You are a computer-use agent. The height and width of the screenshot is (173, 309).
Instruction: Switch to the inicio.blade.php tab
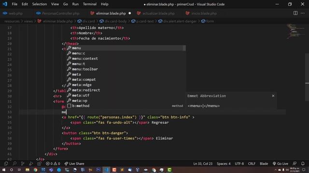pyautogui.click(x=204, y=13)
